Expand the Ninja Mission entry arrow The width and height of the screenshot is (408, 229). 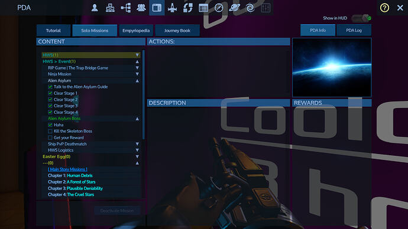point(137,74)
